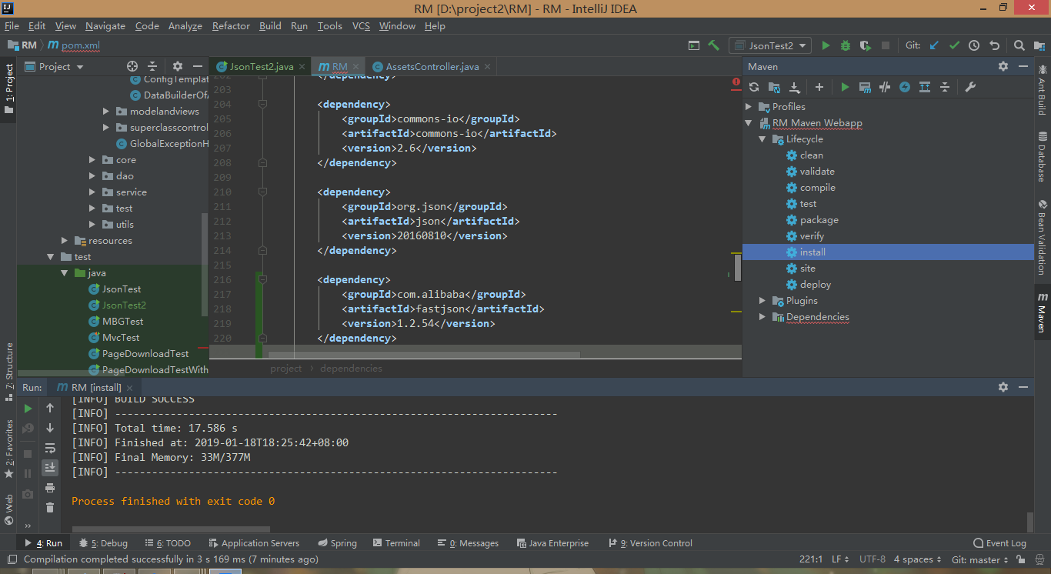Collapse all in Project panel
The height and width of the screenshot is (574, 1051).
tap(152, 66)
